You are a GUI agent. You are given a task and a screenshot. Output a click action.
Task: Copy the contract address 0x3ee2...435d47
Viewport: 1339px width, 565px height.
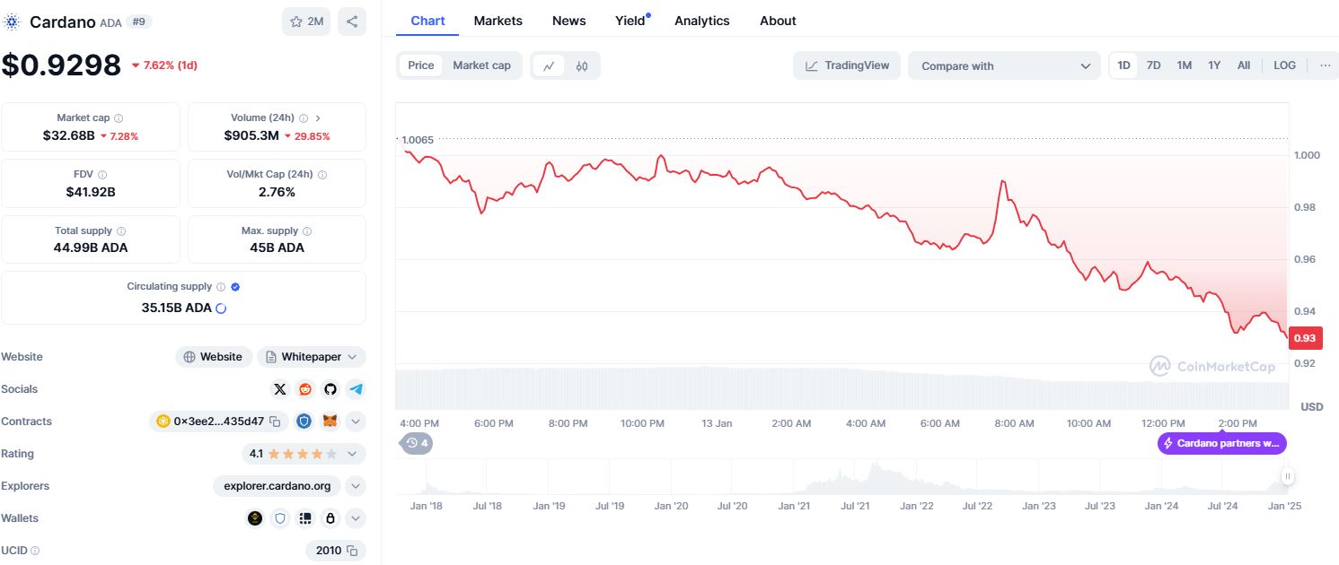[x=276, y=422]
